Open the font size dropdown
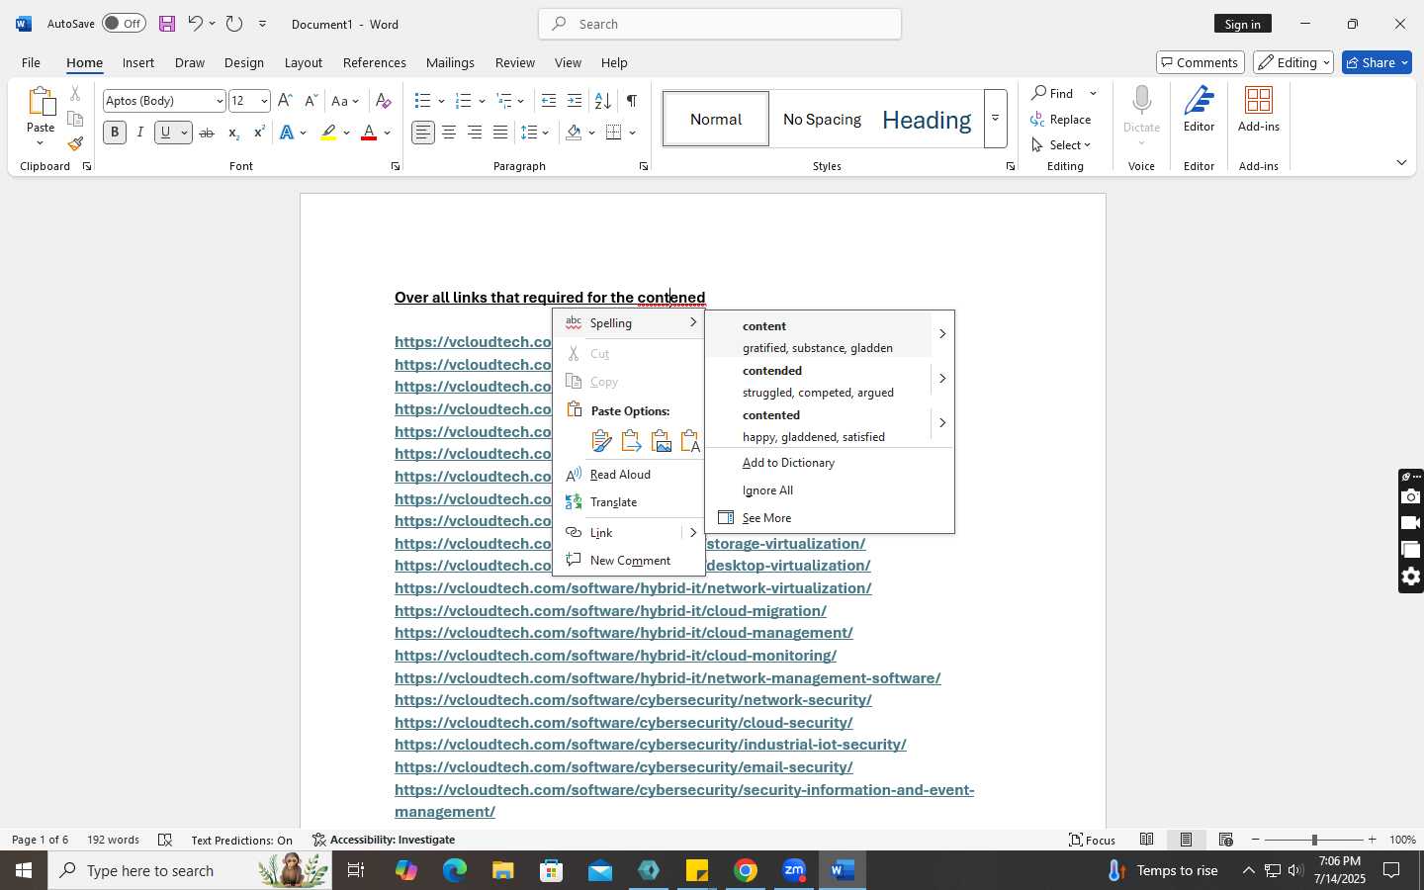1424x890 pixels. point(264,101)
